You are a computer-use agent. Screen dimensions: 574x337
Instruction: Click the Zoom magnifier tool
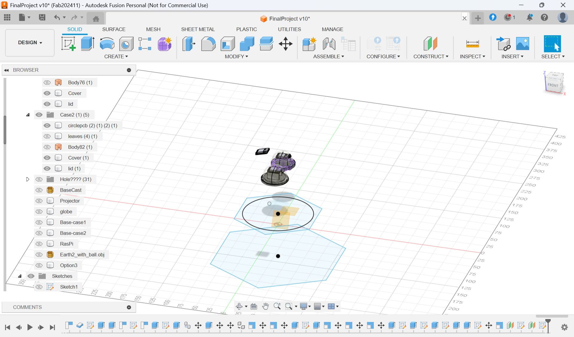tap(277, 306)
